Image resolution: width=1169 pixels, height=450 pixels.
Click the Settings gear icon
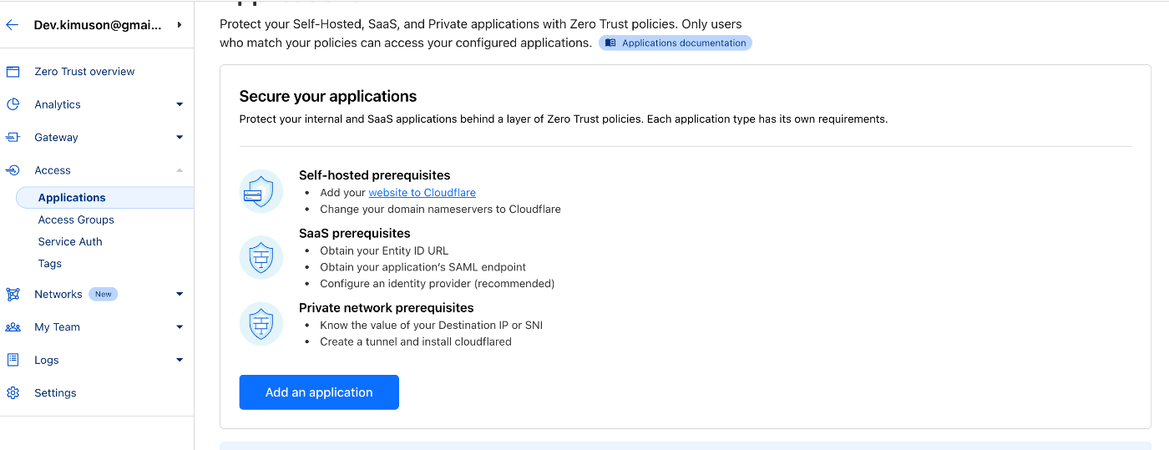(13, 393)
